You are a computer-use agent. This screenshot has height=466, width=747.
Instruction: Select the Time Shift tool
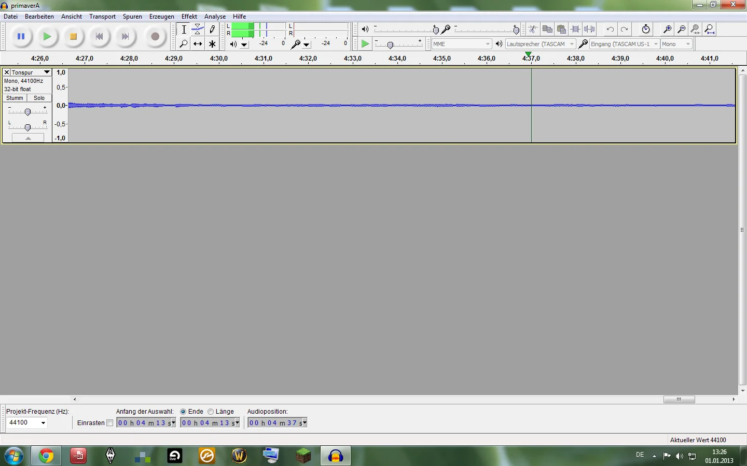click(x=198, y=44)
